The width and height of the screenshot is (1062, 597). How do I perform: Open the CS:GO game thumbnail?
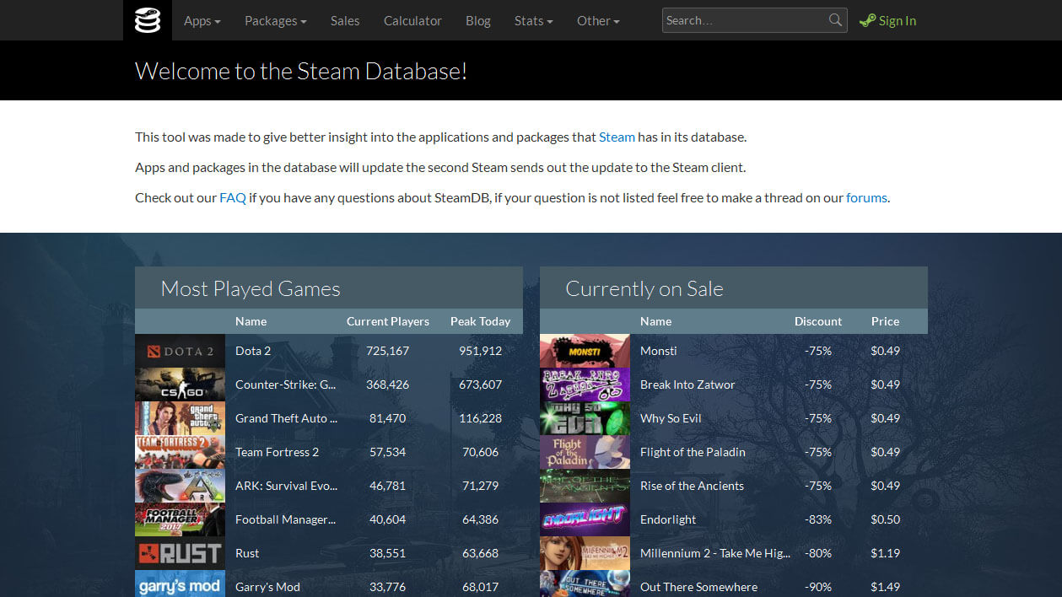coord(180,385)
